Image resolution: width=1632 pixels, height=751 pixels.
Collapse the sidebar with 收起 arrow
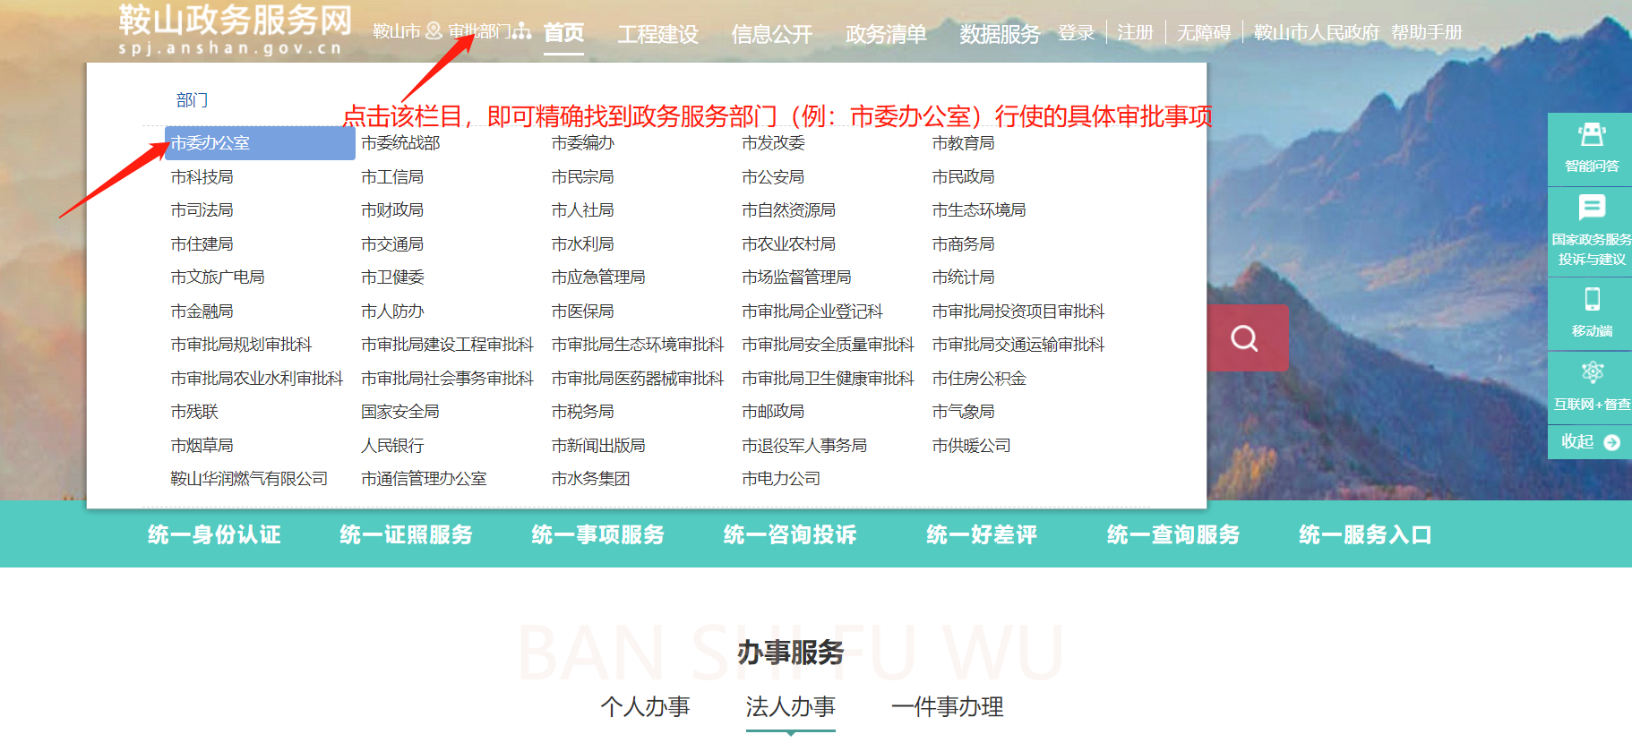tap(1591, 441)
